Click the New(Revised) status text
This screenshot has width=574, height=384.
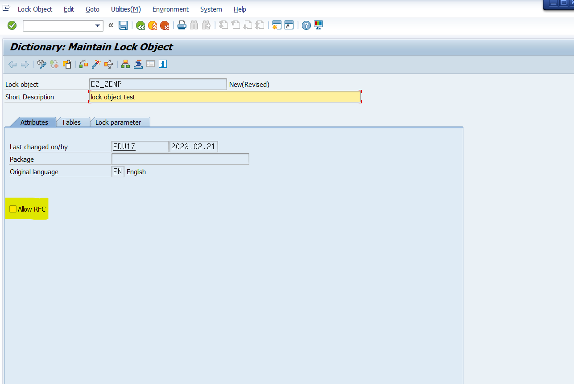(249, 84)
